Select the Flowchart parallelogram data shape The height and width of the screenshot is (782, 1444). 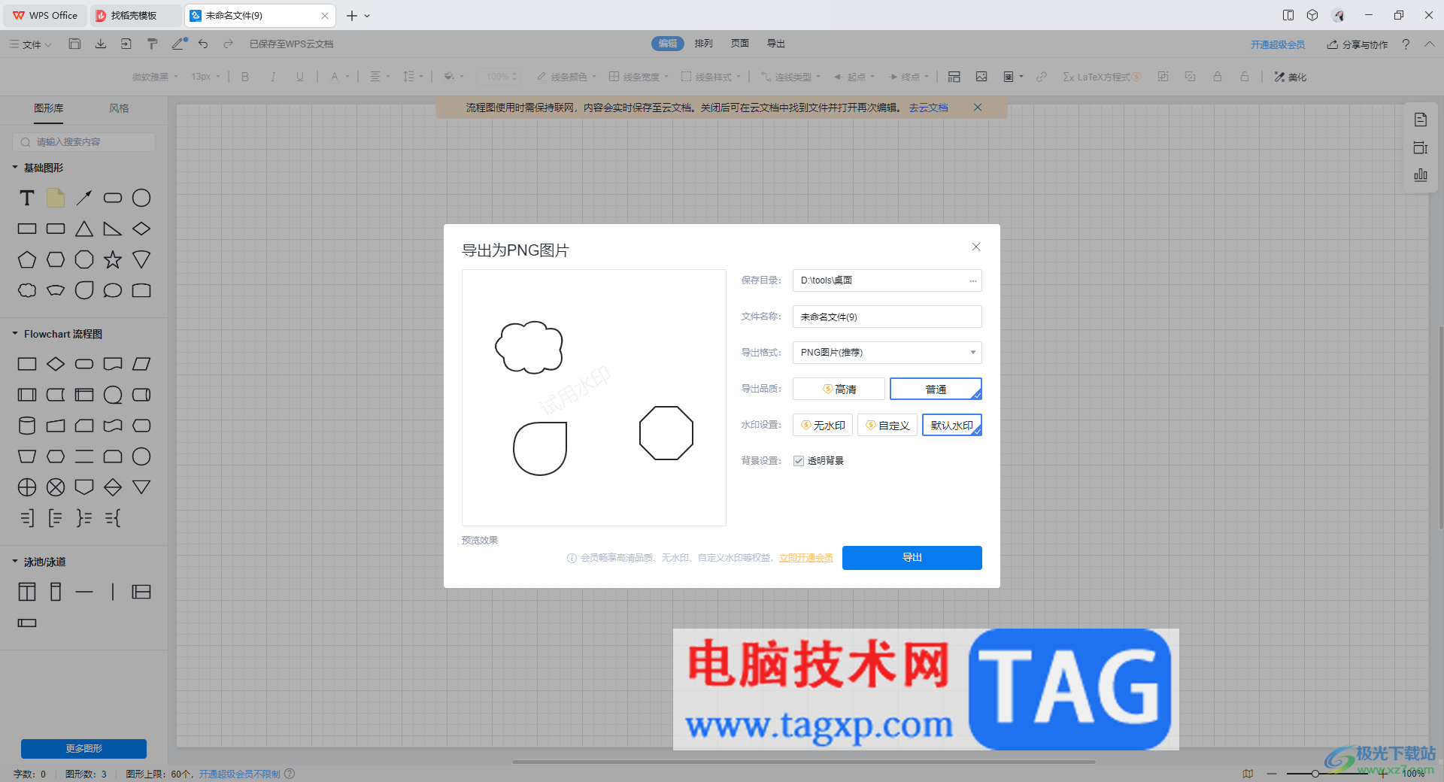141,364
